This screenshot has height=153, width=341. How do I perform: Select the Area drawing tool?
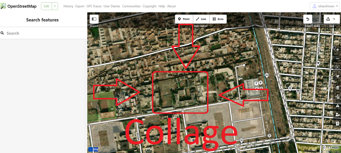coord(218,19)
